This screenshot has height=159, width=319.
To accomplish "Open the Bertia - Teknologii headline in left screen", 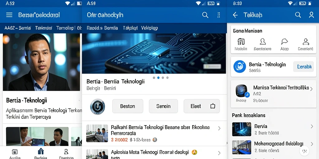I will (x=27, y=100).
